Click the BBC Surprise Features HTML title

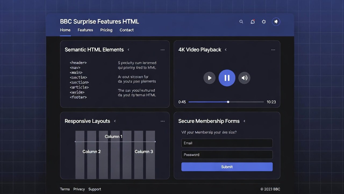pyautogui.click(x=99, y=22)
